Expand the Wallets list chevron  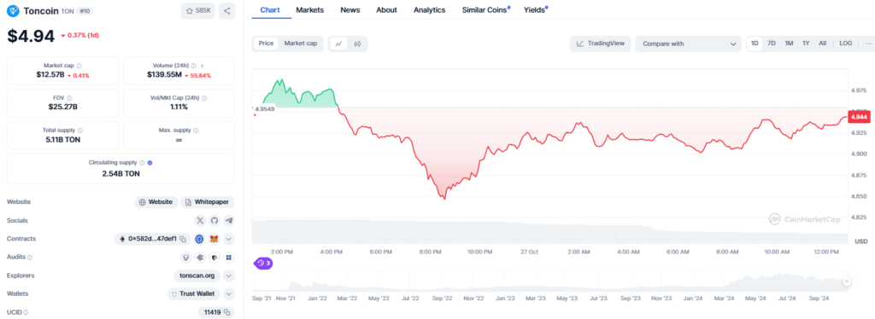click(x=229, y=294)
